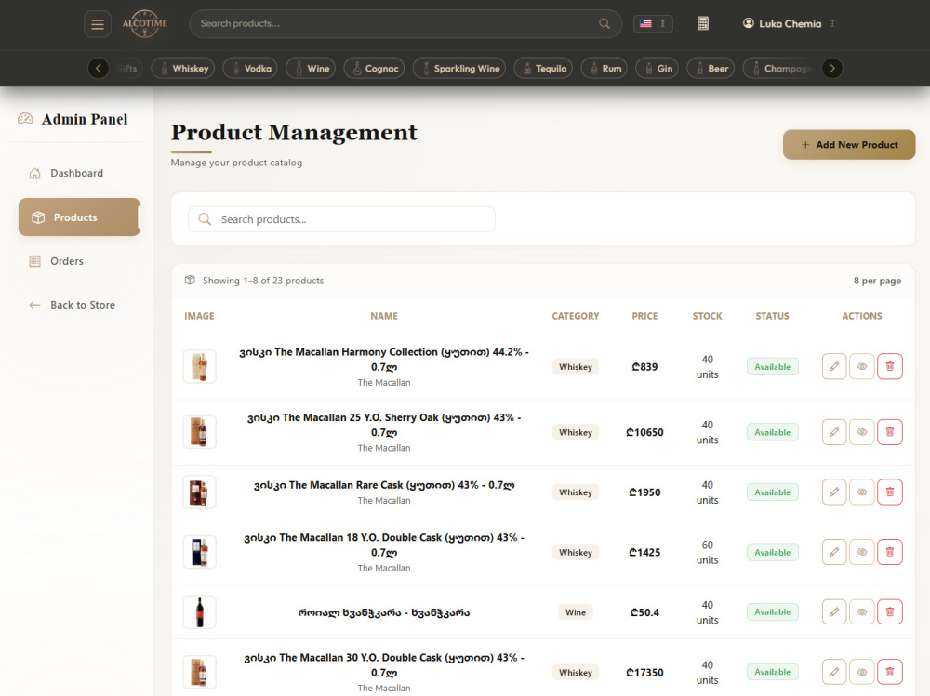The image size is (930, 696).
Task: Edit the Macallan 18 Y.O. Double Cask
Action: [834, 552]
